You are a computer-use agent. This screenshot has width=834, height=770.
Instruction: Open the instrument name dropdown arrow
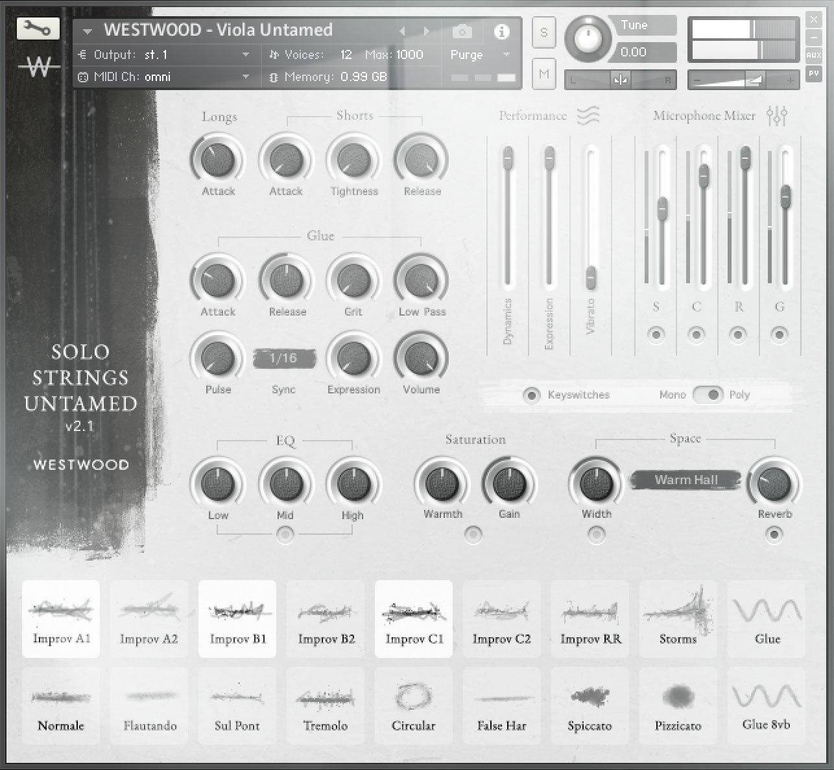coord(87,31)
